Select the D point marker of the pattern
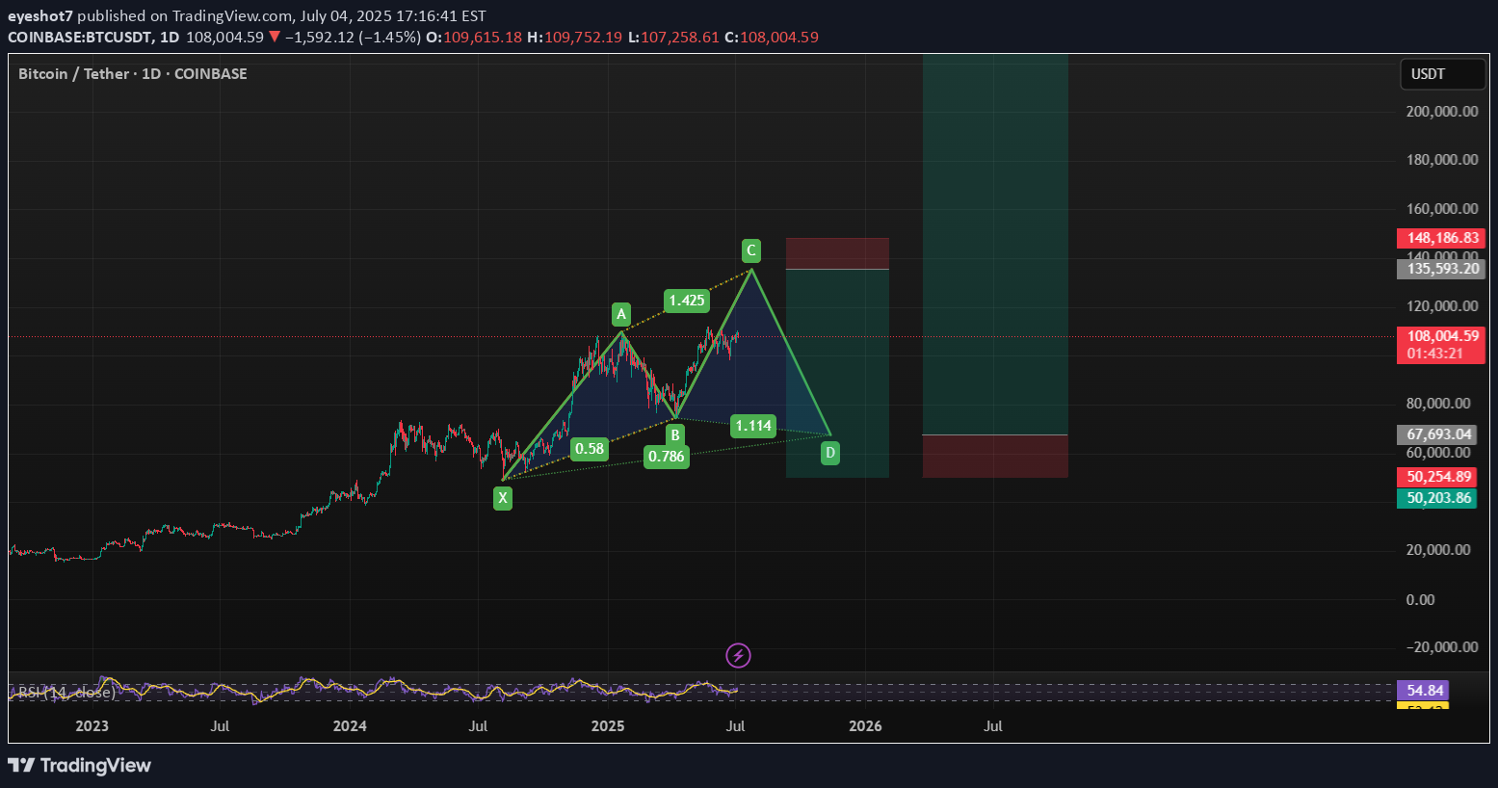Image resolution: width=1498 pixels, height=788 pixels. click(830, 452)
